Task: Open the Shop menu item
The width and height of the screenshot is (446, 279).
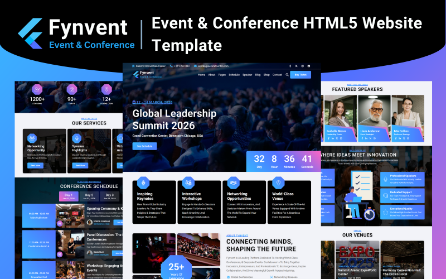Action: click(266, 75)
